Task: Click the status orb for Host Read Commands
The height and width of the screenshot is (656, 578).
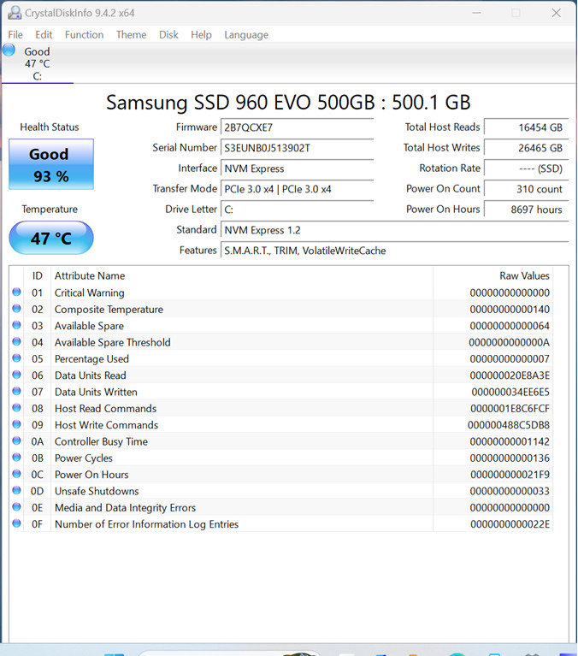Action: click(x=17, y=408)
